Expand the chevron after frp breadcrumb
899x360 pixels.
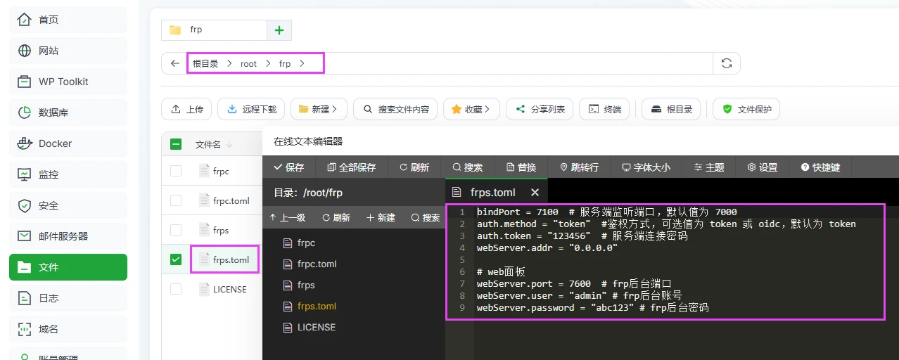click(302, 63)
